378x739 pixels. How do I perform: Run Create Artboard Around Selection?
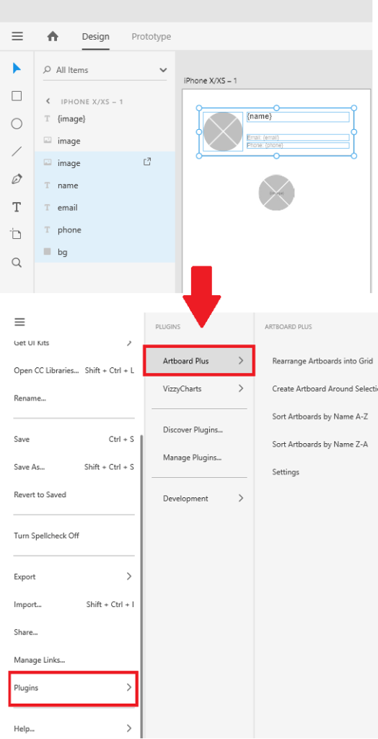325,389
